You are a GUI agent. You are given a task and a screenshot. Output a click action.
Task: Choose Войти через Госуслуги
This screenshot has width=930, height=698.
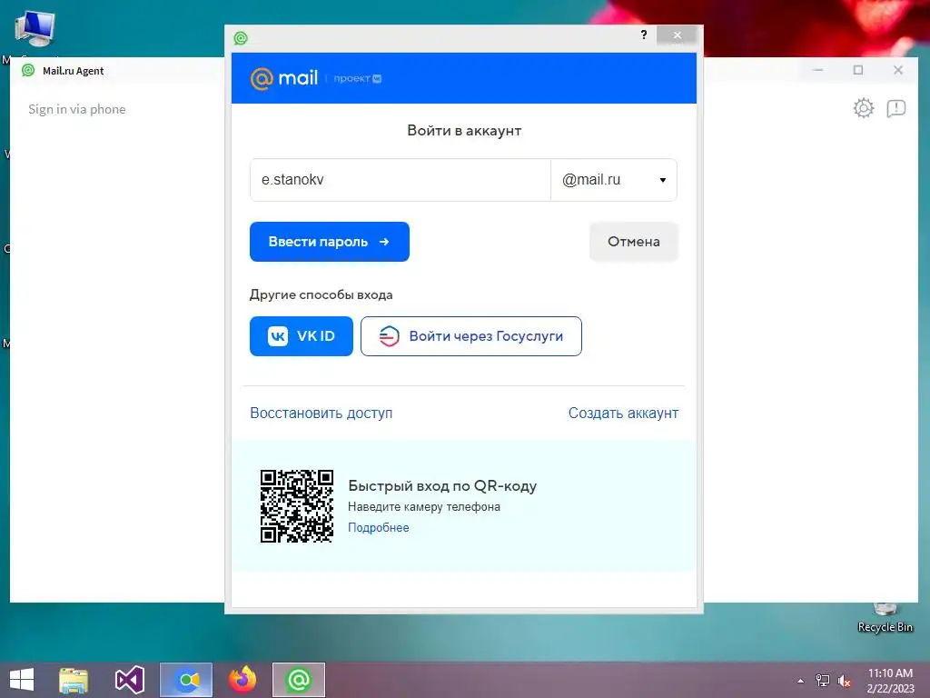pyautogui.click(x=471, y=336)
